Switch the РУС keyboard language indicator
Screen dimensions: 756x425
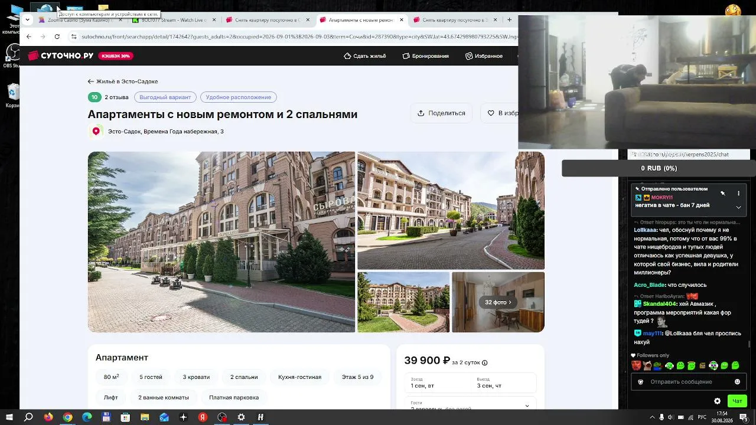pyautogui.click(x=702, y=417)
